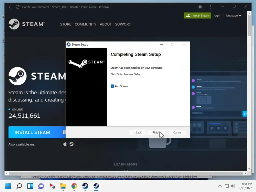This screenshot has width=256, height=192.
Task: Click Finish in Steam Setup
Action: 156,132
